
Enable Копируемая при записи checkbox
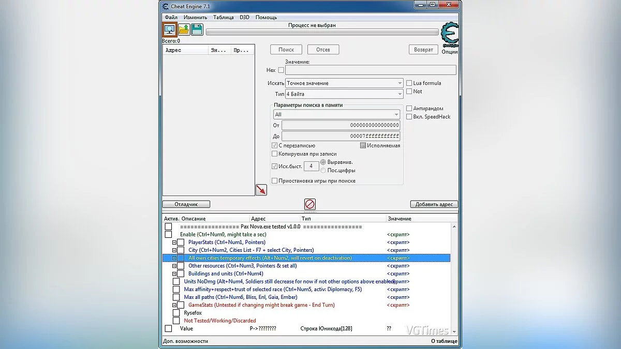point(274,154)
